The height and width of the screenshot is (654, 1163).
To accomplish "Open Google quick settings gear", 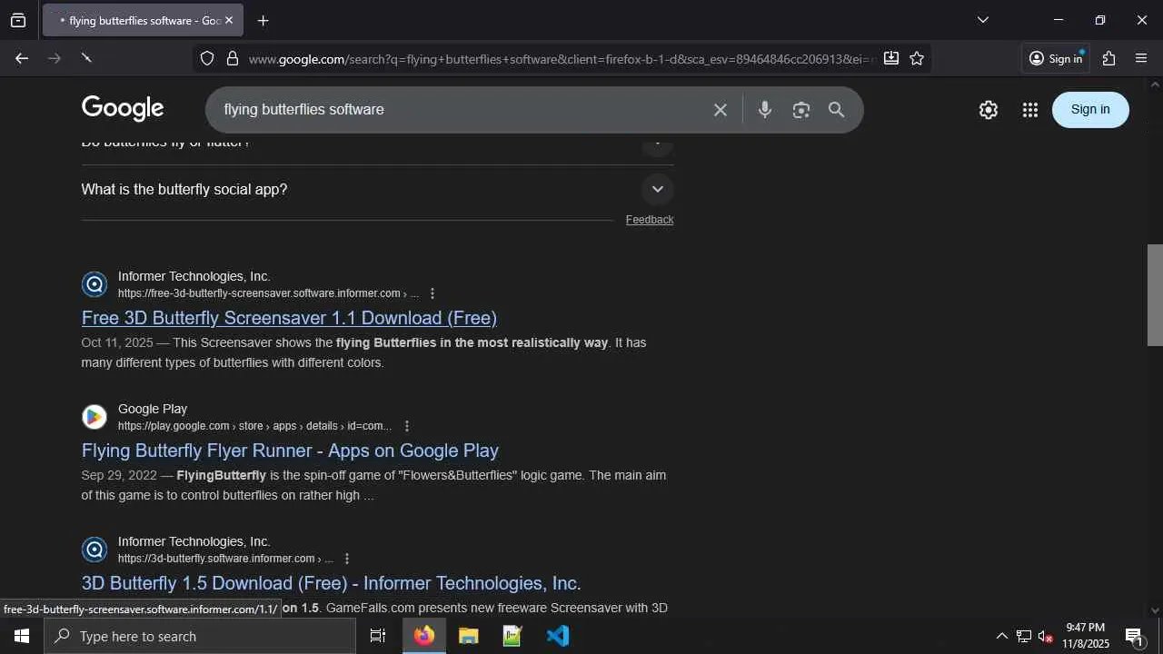I will point(989,110).
